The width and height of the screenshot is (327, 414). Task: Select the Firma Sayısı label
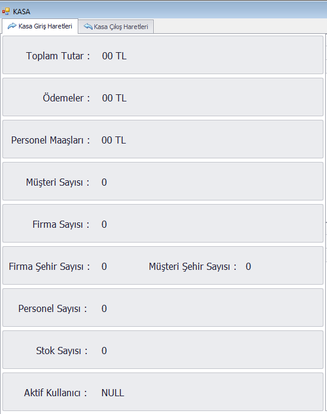pyautogui.click(x=61, y=224)
